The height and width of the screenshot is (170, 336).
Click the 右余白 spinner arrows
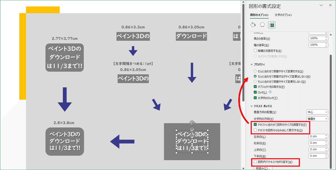(x=326, y=143)
